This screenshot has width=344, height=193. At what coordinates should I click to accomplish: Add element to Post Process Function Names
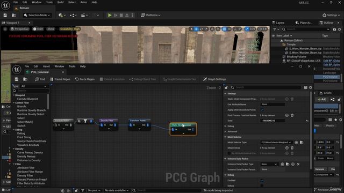286,115
